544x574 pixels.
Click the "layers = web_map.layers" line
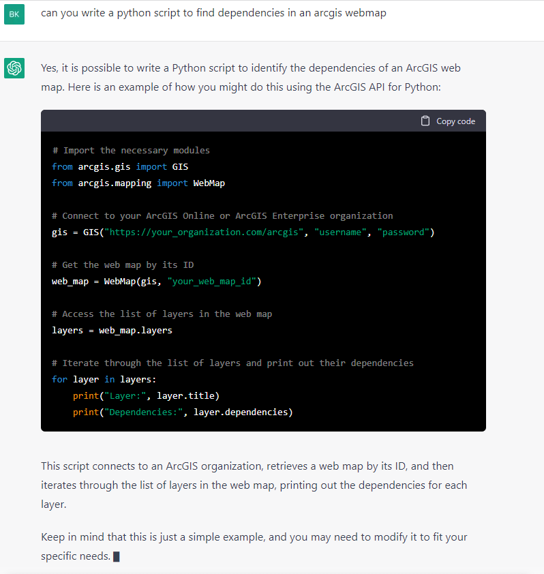click(111, 330)
